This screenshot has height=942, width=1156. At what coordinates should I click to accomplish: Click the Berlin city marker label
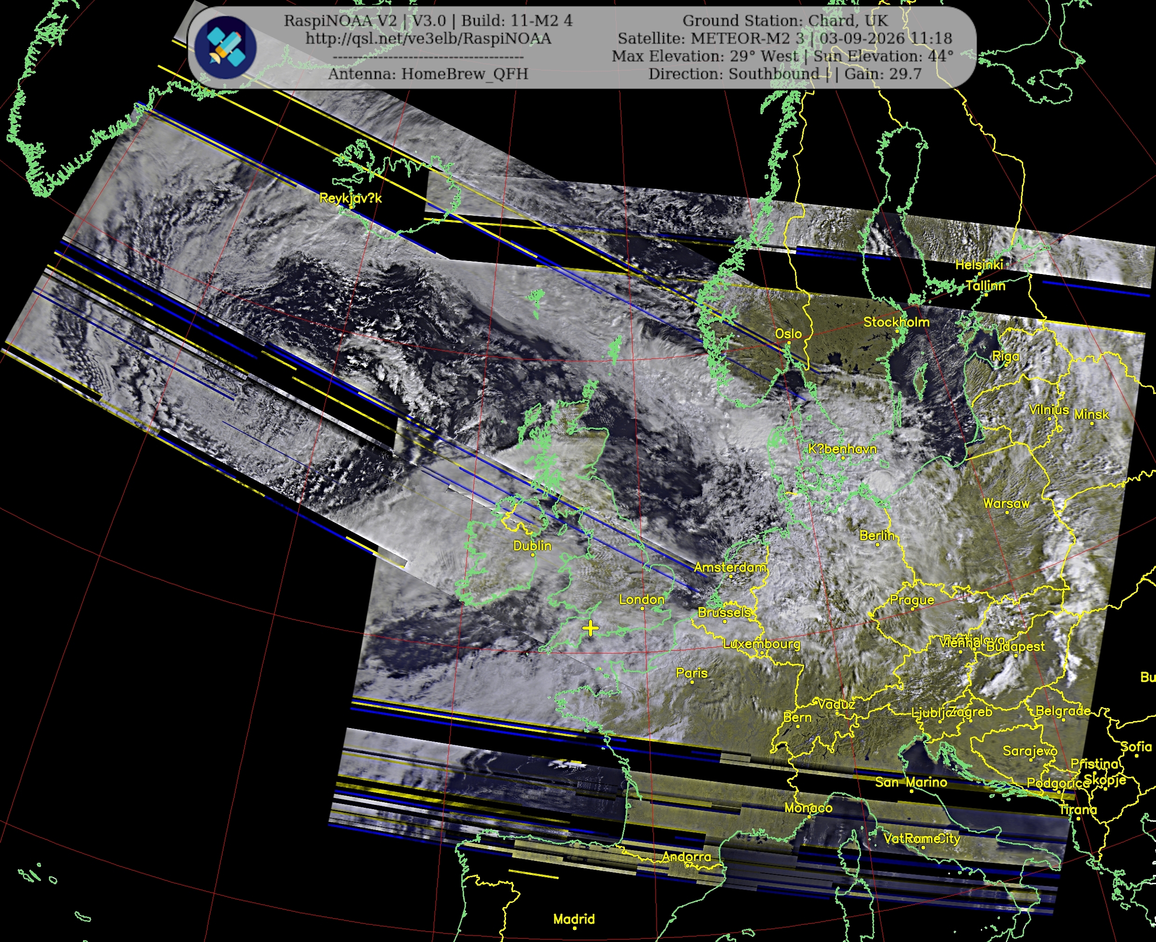876,535
